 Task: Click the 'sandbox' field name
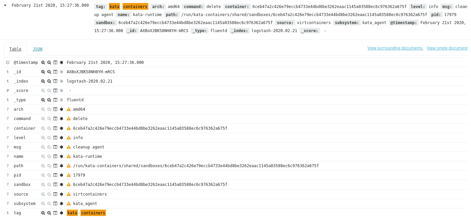pos(22,185)
